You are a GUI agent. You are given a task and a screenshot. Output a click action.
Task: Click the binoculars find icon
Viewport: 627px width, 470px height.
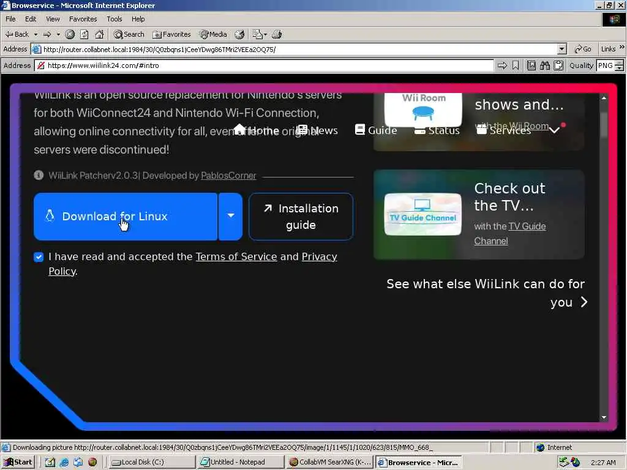pos(544,65)
